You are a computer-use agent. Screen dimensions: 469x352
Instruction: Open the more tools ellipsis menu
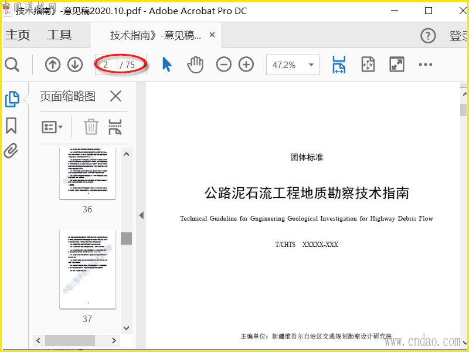pyautogui.click(x=426, y=65)
